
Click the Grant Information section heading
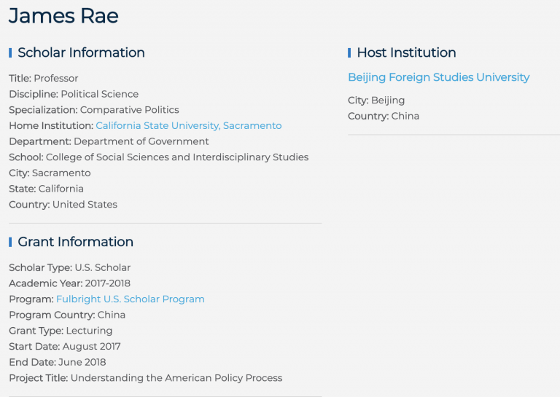pos(75,242)
